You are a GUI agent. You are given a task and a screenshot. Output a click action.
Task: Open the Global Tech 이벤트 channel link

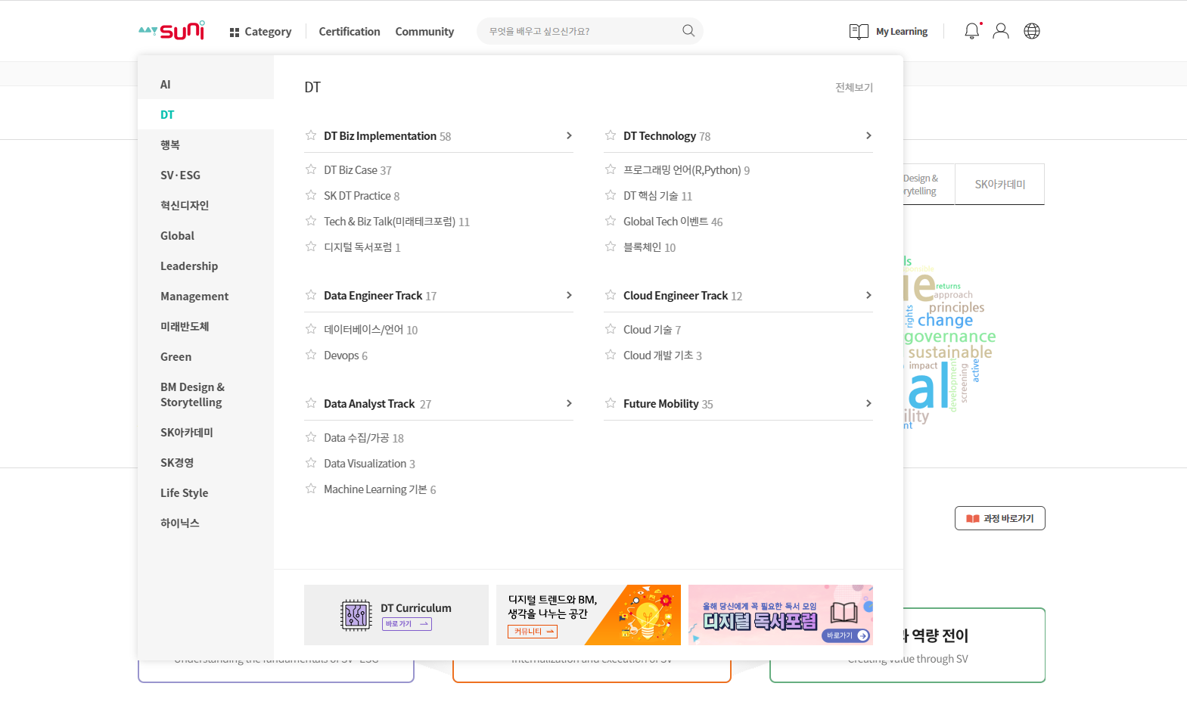coord(673,222)
